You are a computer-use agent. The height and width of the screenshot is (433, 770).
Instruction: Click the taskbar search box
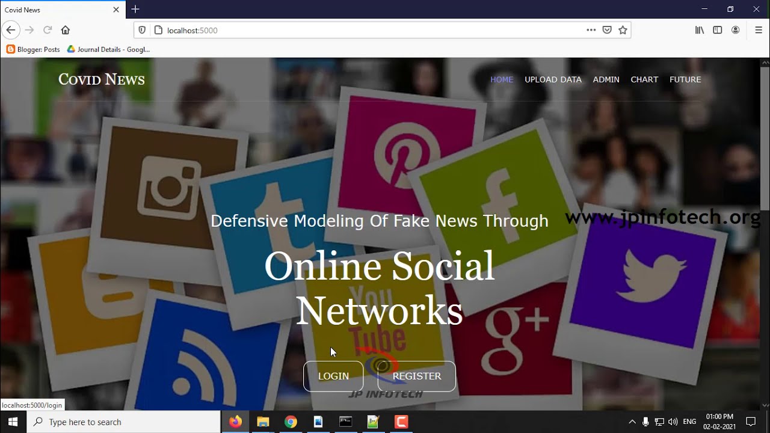pos(124,422)
